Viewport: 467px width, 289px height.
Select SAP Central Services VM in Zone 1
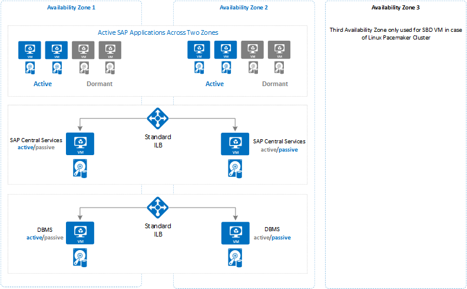point(80,144)
